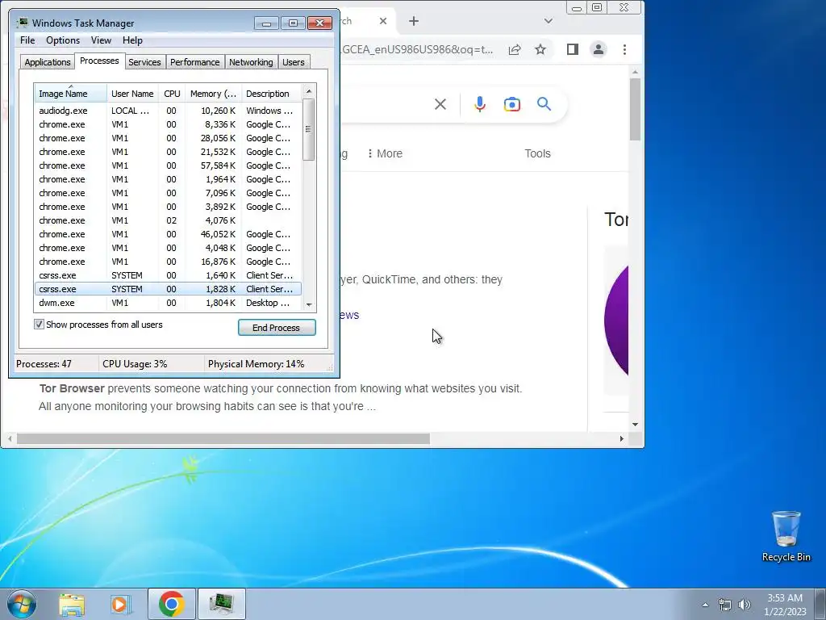
Task: Click Chrome horizontal scroll right arrow
Action: pos(622,438)
